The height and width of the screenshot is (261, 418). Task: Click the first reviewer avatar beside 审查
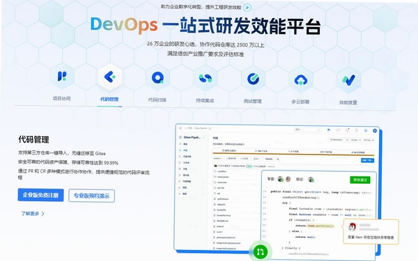(x=280, y=179)
